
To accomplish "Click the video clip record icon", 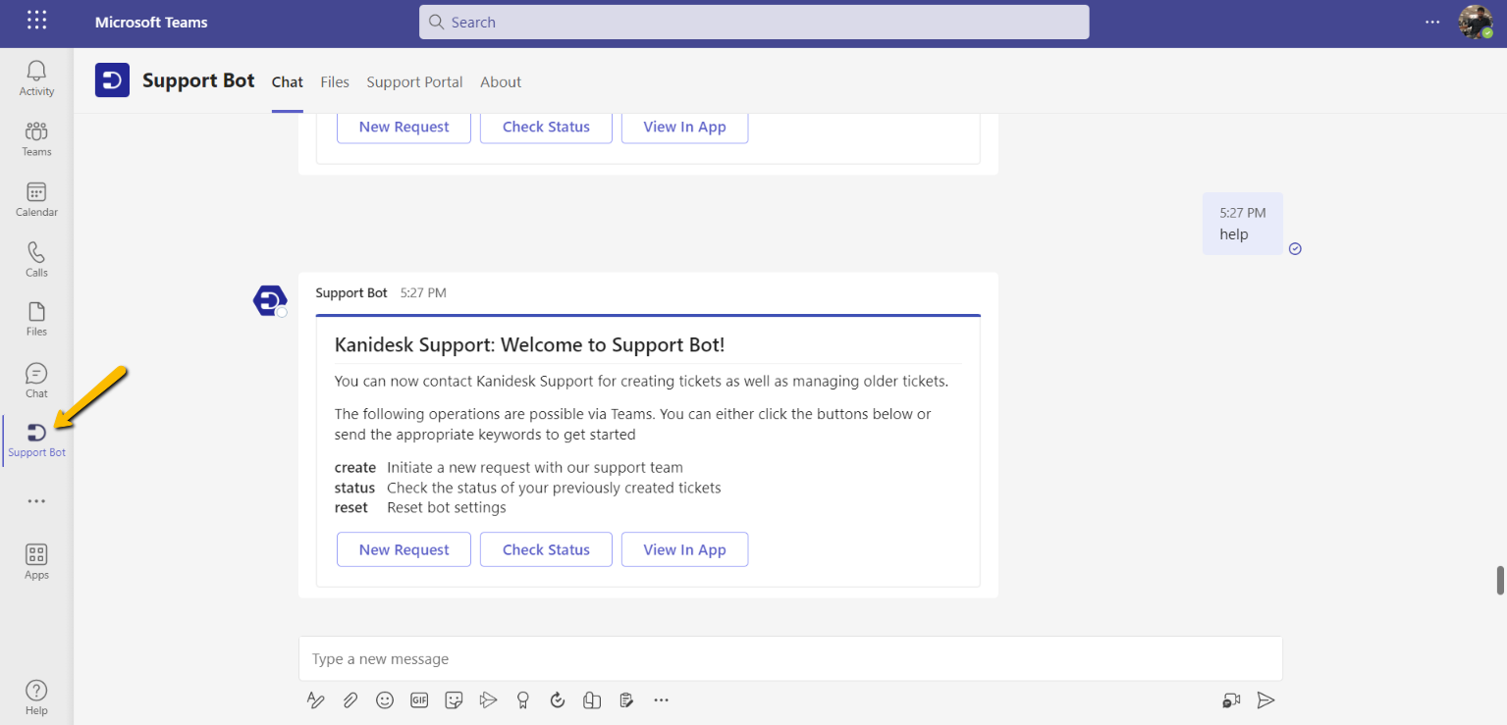I will pos(1231,699).
